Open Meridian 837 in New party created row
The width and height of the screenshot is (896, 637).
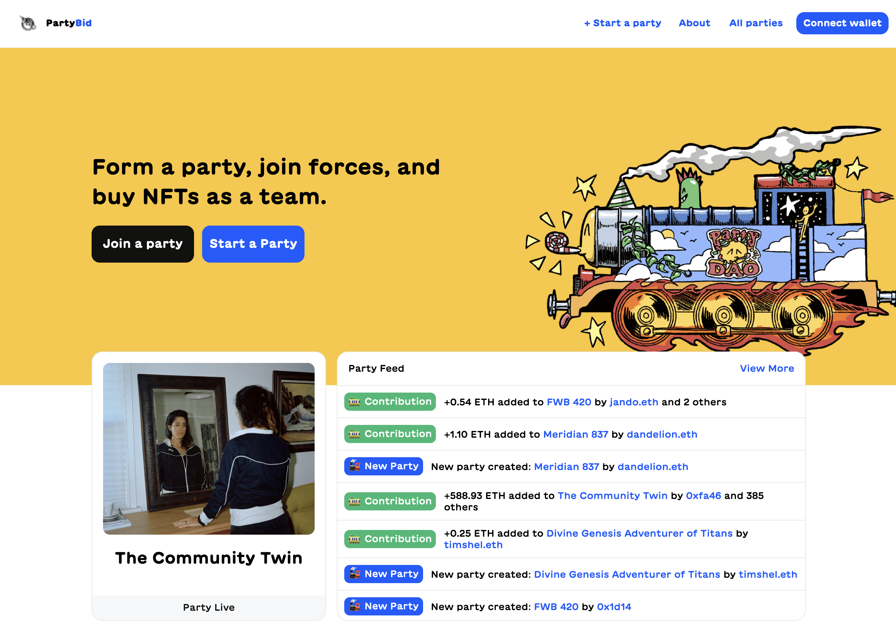[x=567, y=467]
